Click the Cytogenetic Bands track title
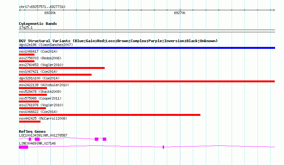The width and height of the screenshot is (284, 165). coord(38,24)
